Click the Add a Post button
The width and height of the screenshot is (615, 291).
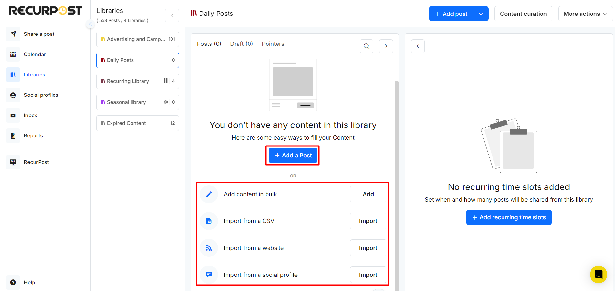pos(293,156)
